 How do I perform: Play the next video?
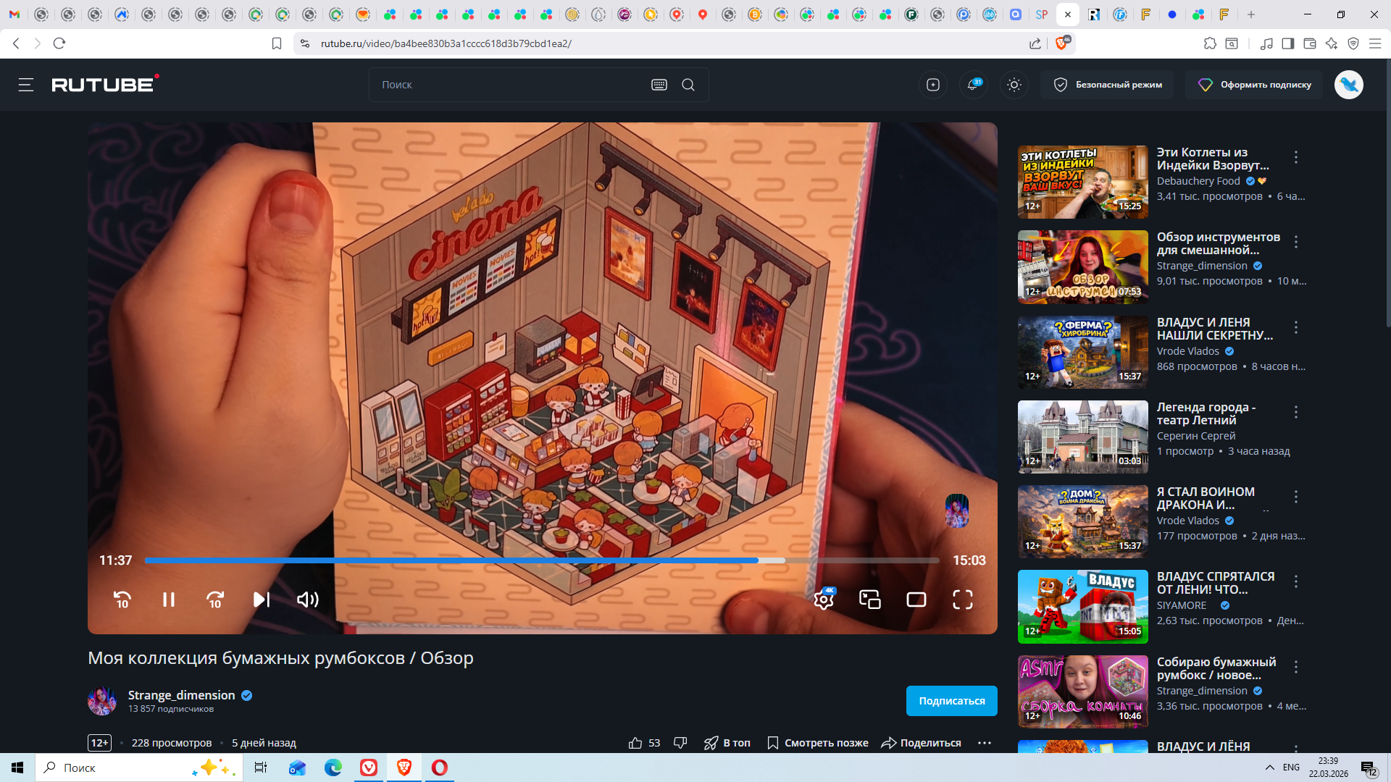[x=262, y=600]
